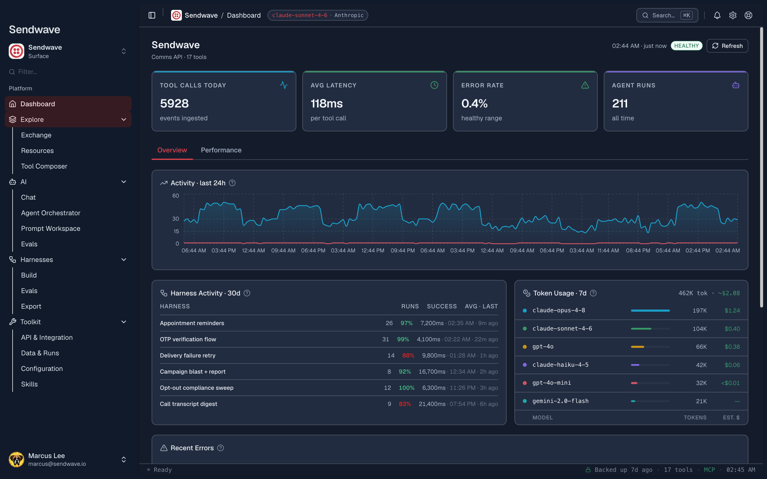Click the Agent Runs robot icon
The height and width of the screenshot is (479, 767).
click(736, 85)
